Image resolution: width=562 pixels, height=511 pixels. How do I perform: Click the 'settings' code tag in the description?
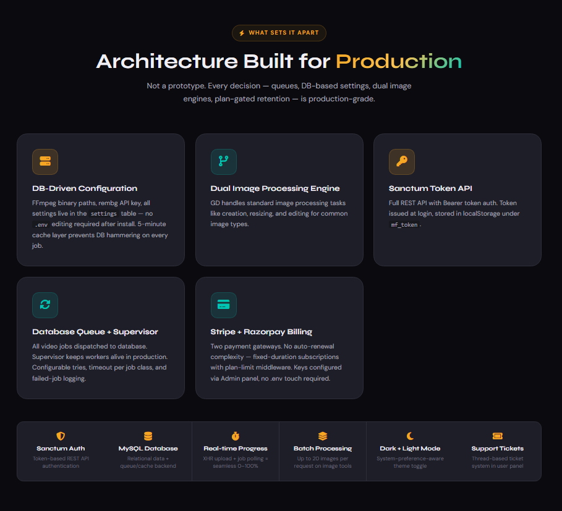coord(103,213)
